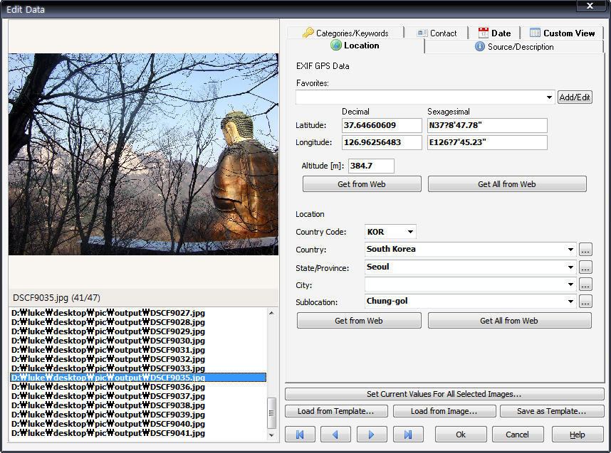
Task: Expand the Sublocation dropdown list
Action: pos(571,302)
